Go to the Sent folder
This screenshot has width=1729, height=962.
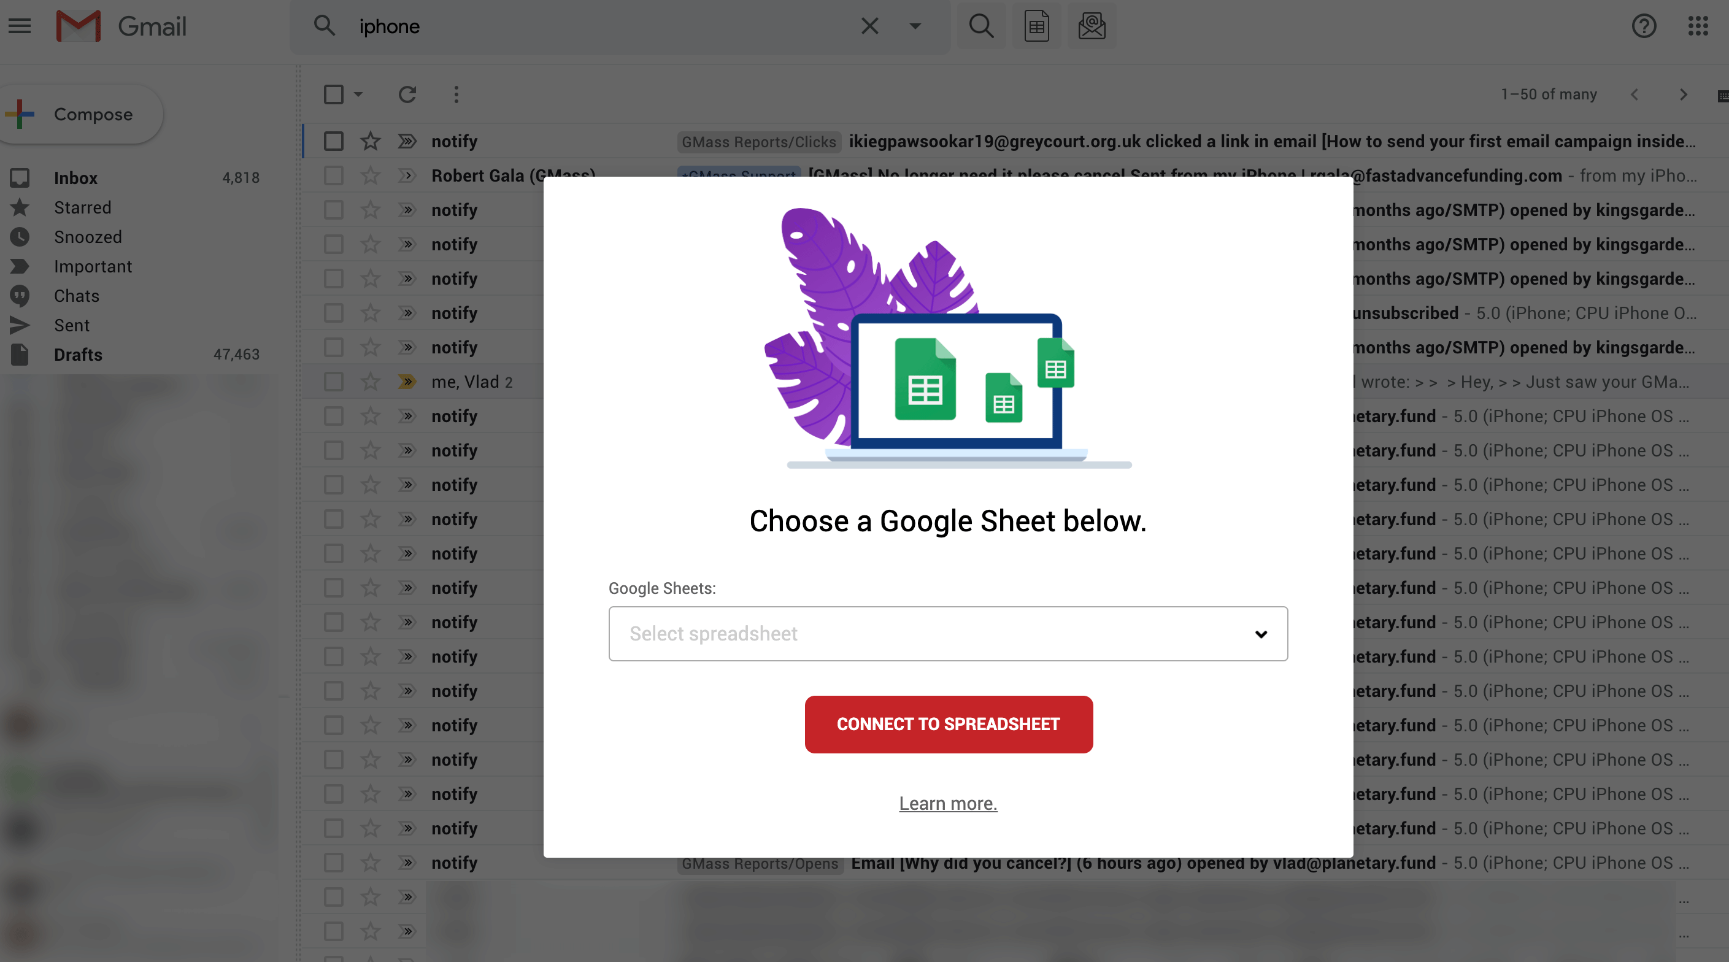pos(71,326)
